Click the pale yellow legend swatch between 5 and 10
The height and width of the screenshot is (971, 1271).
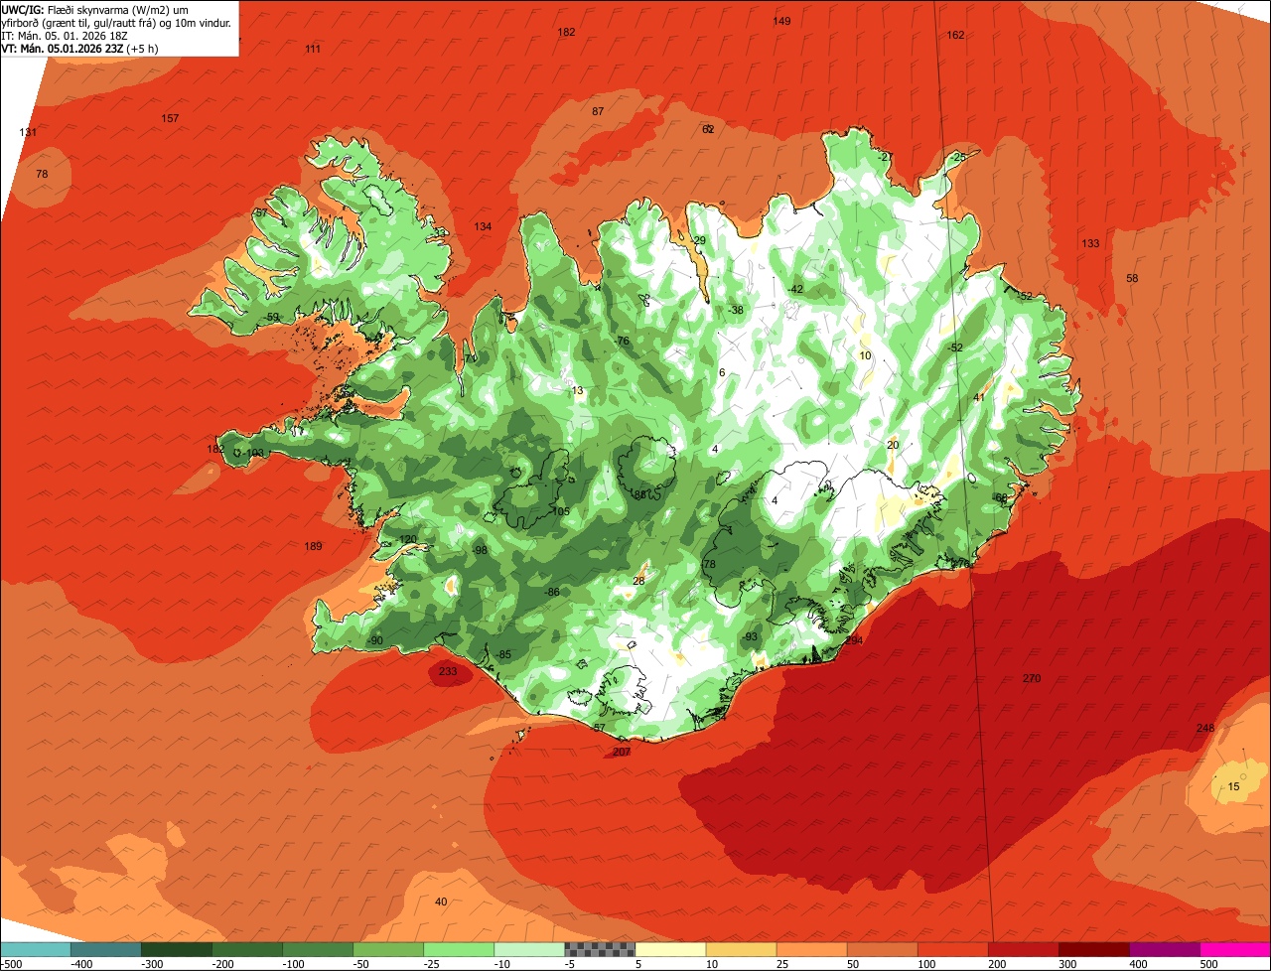[669, 949]
